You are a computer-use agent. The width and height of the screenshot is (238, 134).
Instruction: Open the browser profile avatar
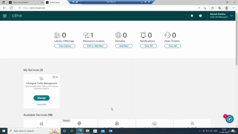coord(226,8)
